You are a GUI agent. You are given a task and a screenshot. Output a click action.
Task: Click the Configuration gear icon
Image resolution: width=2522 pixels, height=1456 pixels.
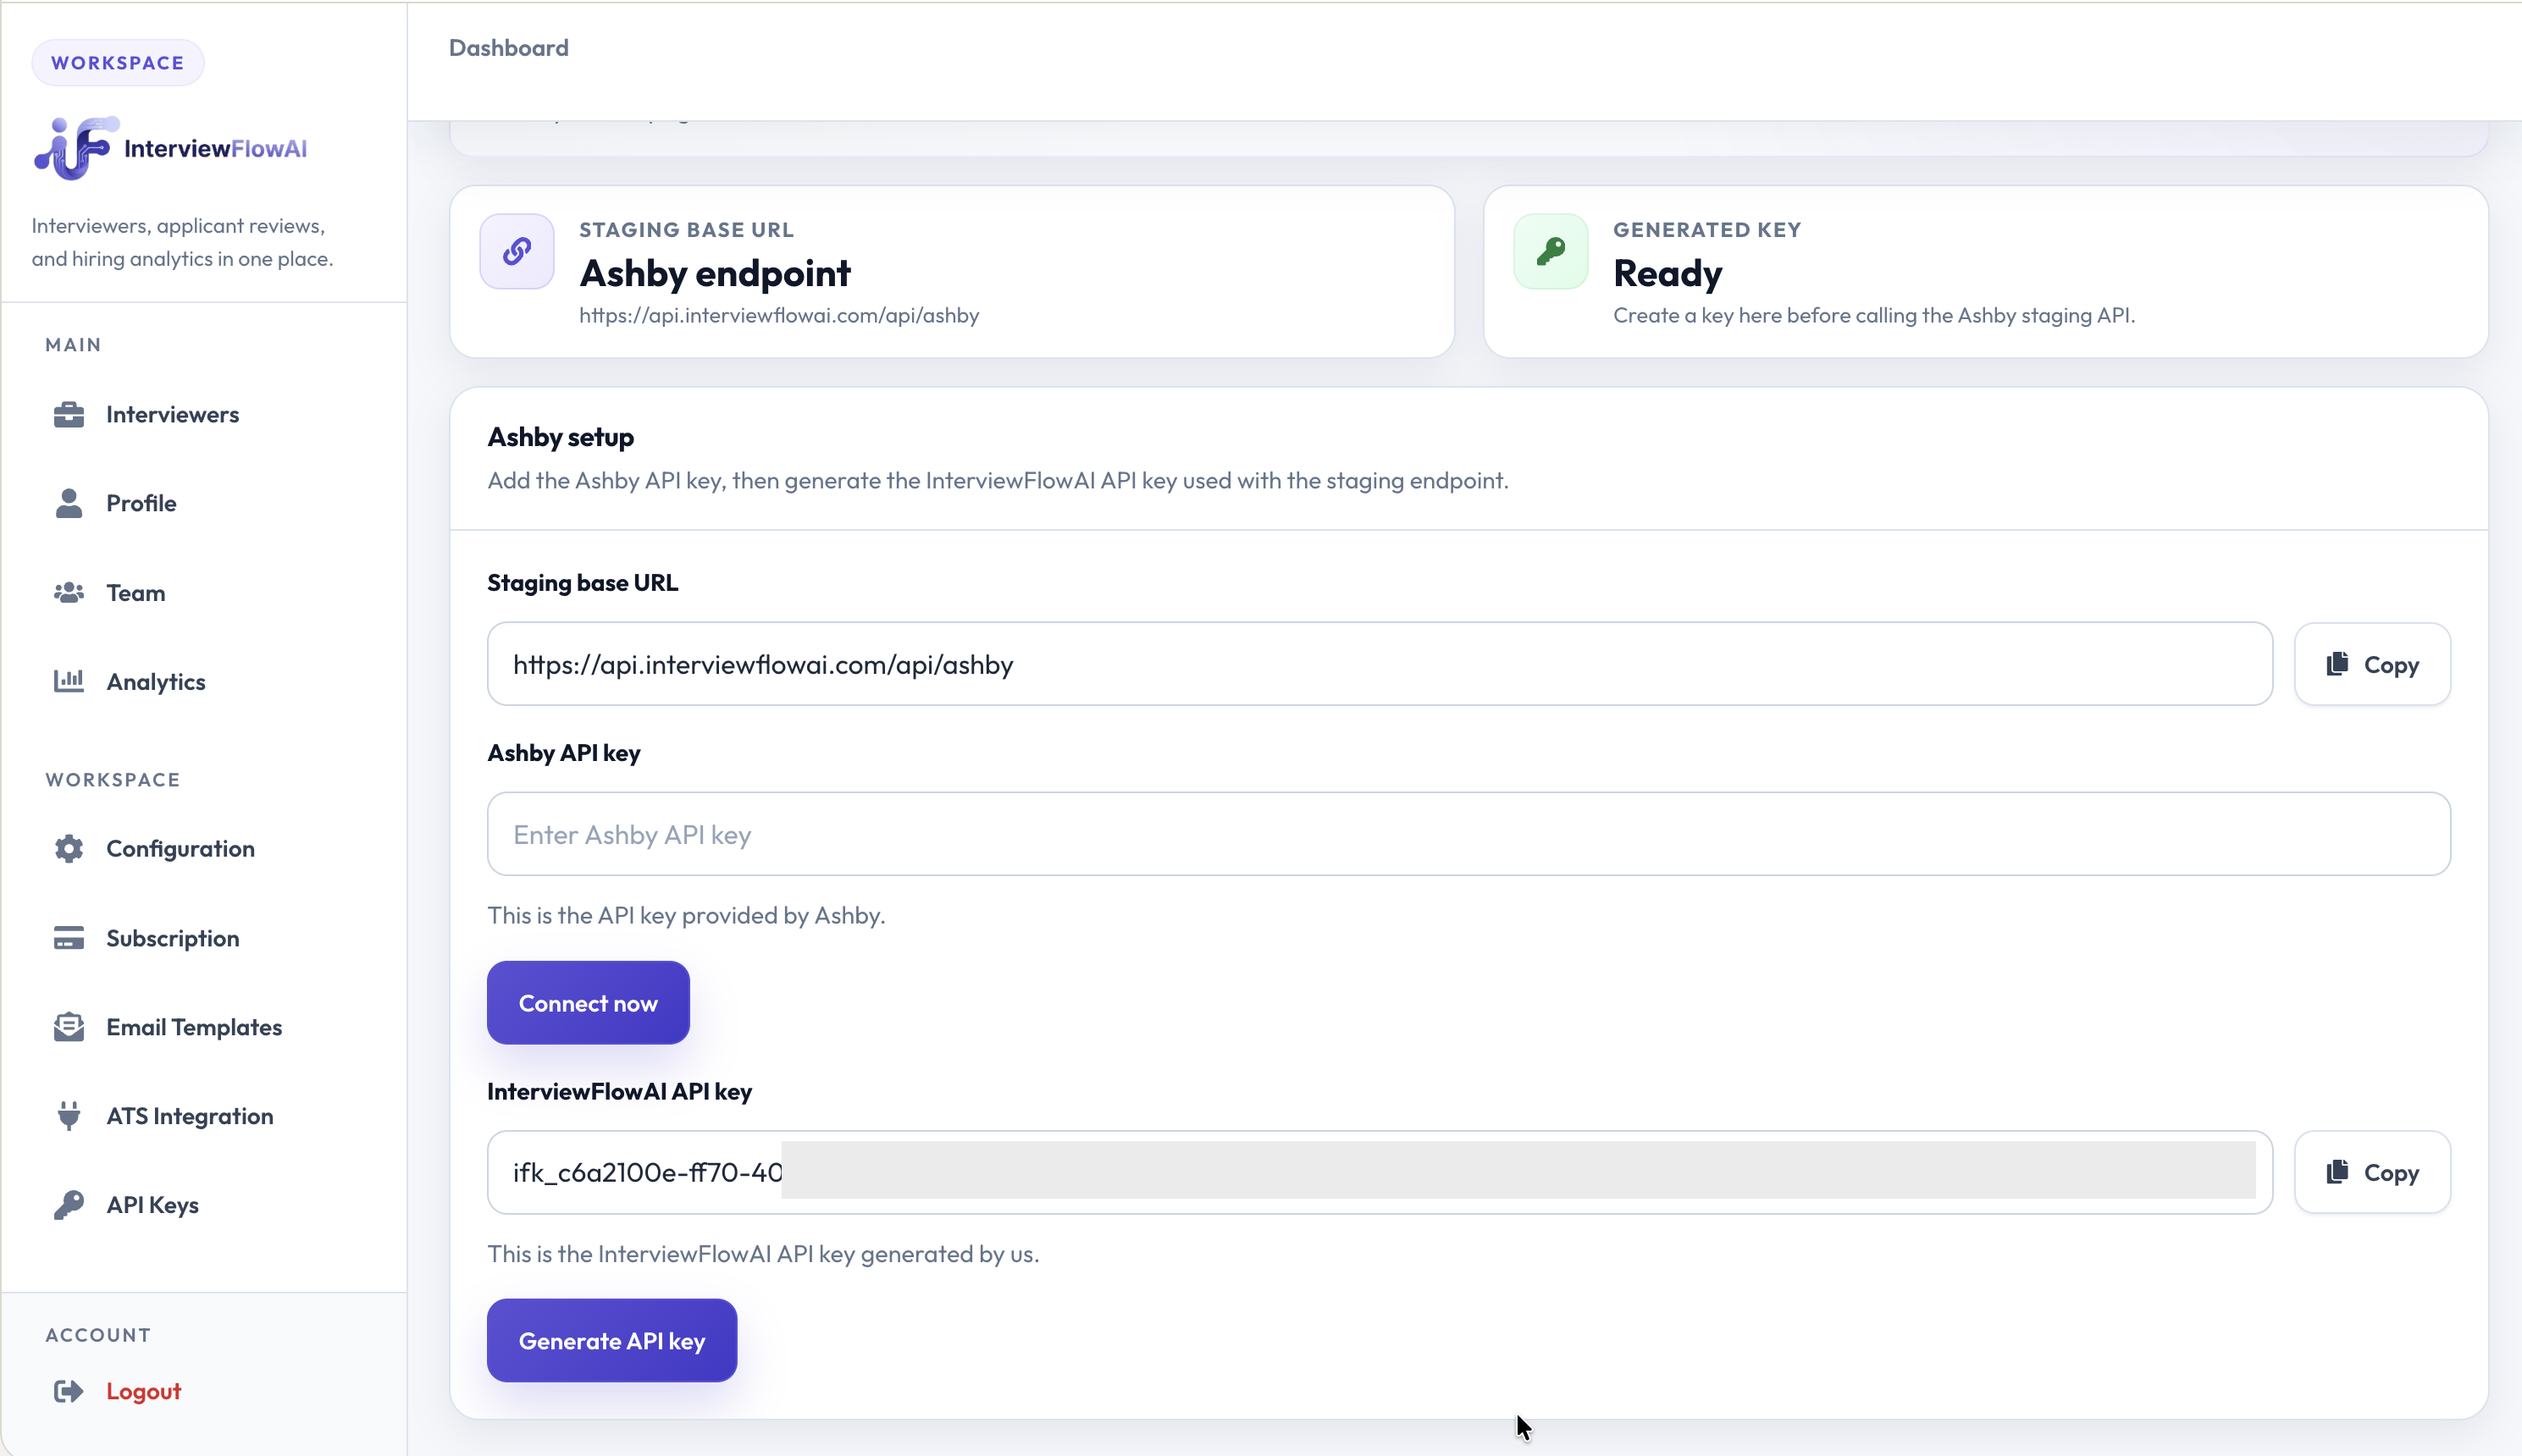[68, 848]
